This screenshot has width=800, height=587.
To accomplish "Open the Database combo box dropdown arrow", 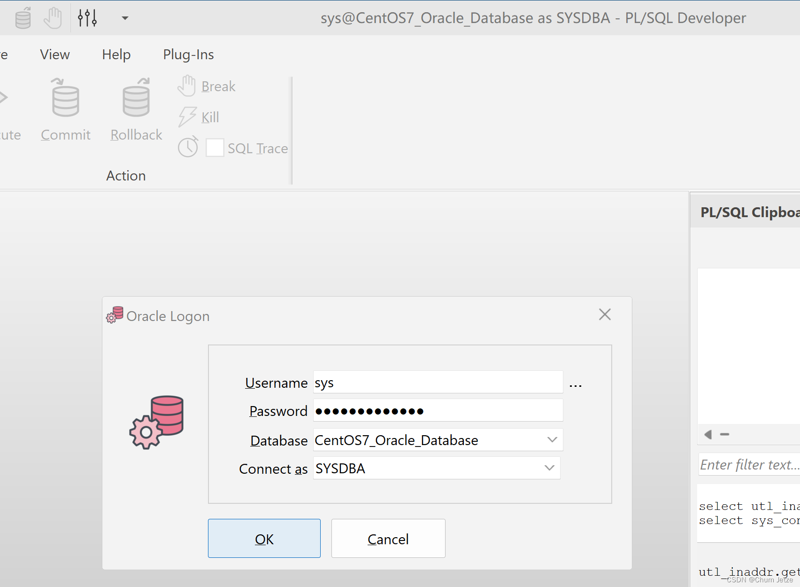I will tap(552, 440).
